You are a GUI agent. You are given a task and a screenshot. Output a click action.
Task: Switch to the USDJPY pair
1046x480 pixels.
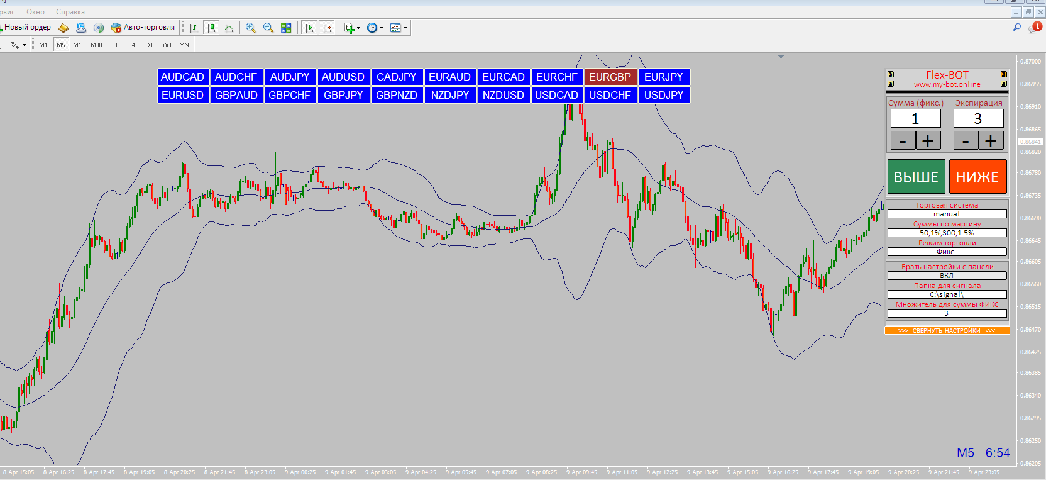coord(664,95)
